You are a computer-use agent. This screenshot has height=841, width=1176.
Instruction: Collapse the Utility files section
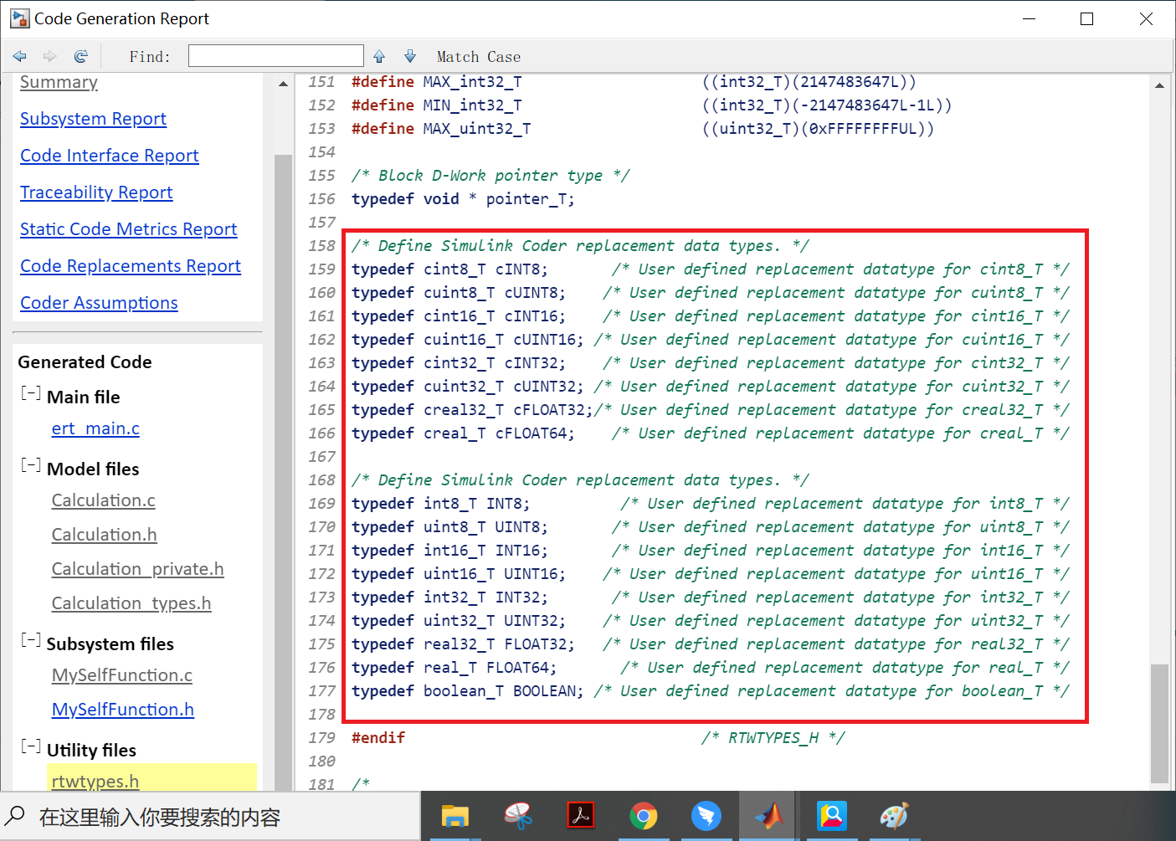coord(31,746)
